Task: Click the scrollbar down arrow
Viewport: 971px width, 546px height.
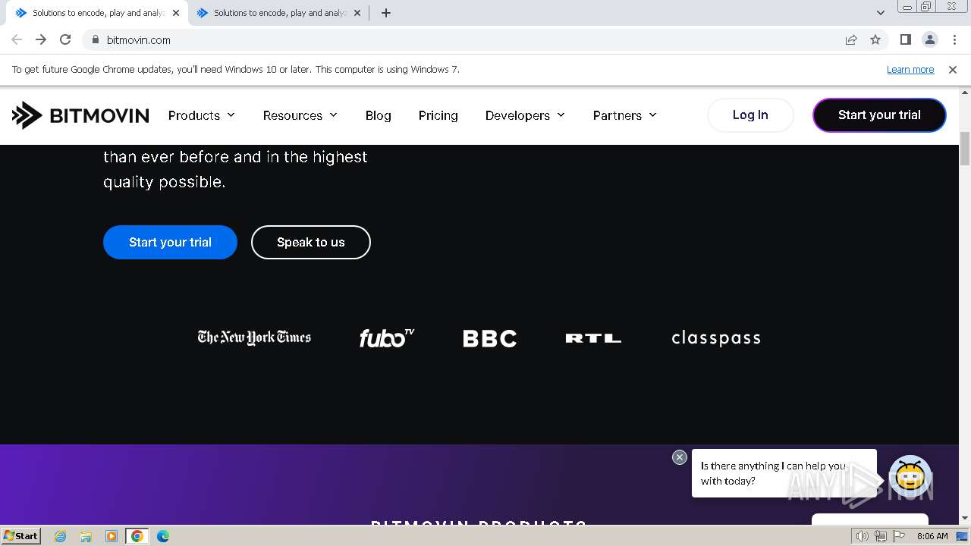Action: click(x=965, y=518)
